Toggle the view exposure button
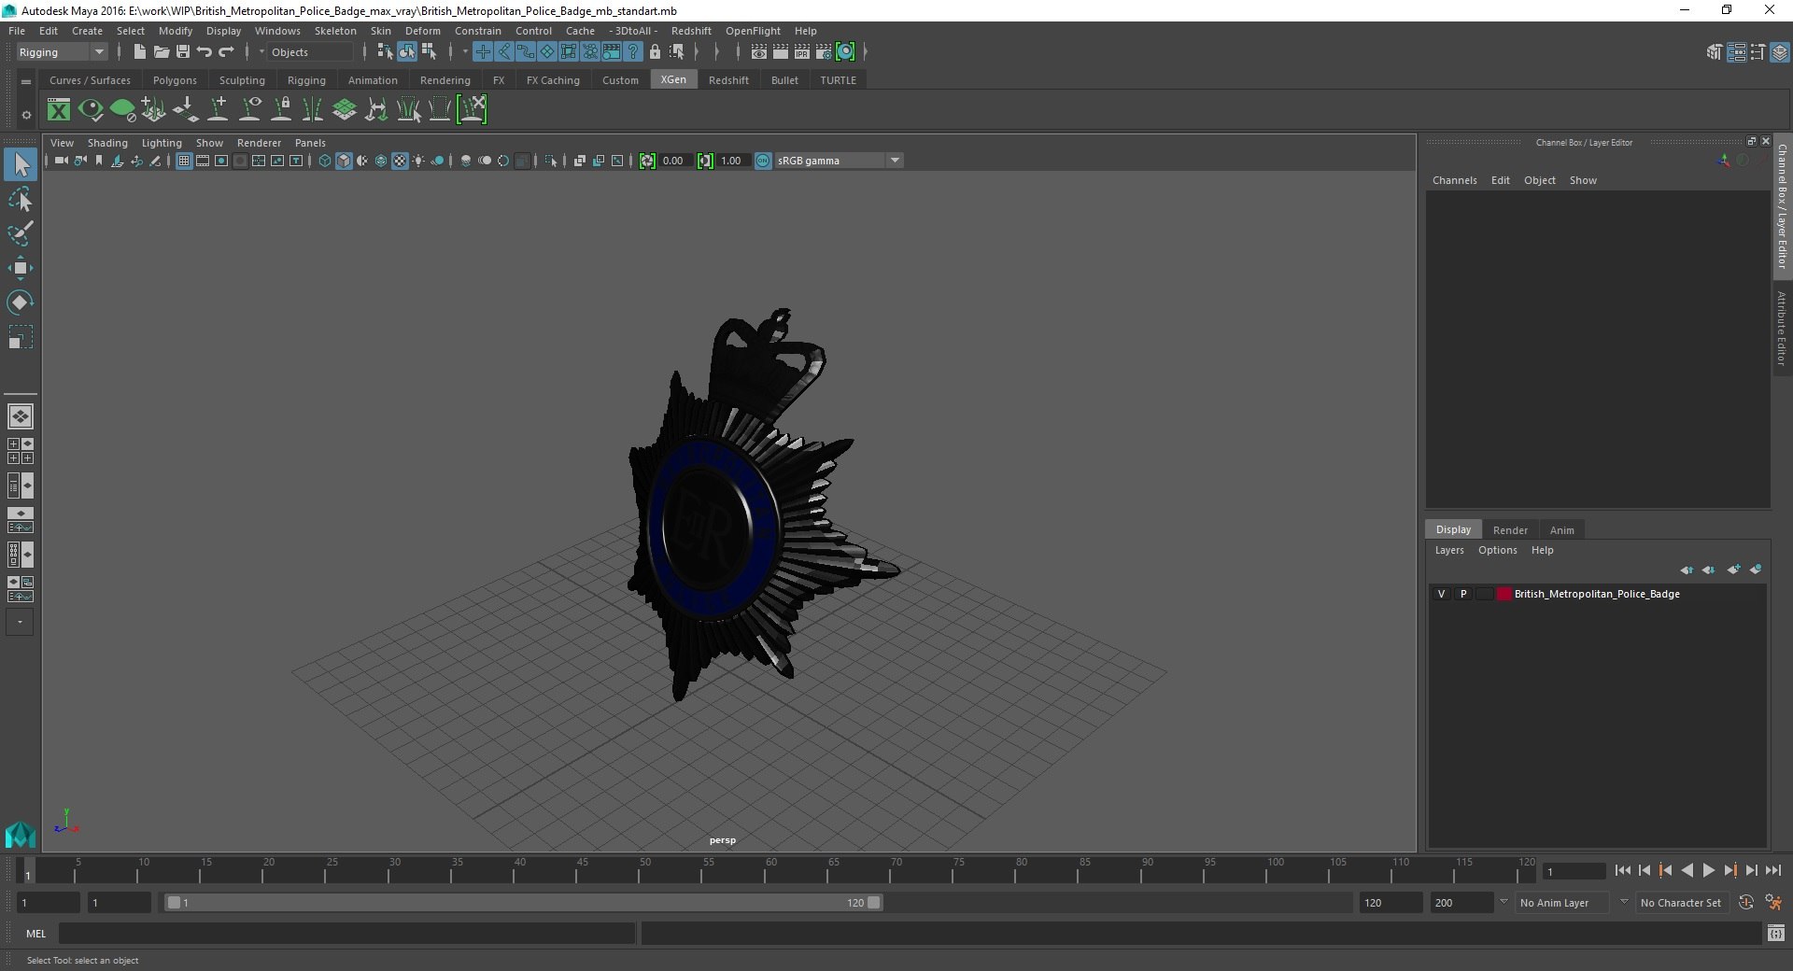This screenshot has width=1793, height=971. point(647,161)
